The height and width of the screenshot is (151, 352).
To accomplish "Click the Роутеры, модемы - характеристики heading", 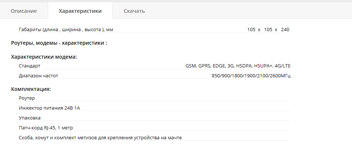I will click(59, 43).
